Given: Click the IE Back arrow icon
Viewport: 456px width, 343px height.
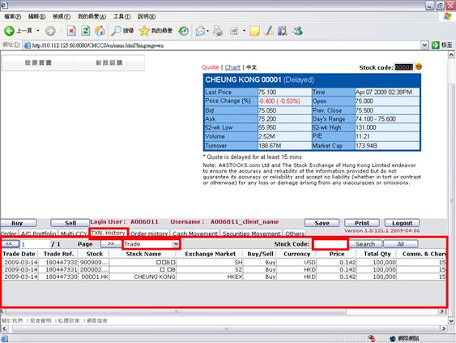Looking at the screenshot, I should coord(9,31).
